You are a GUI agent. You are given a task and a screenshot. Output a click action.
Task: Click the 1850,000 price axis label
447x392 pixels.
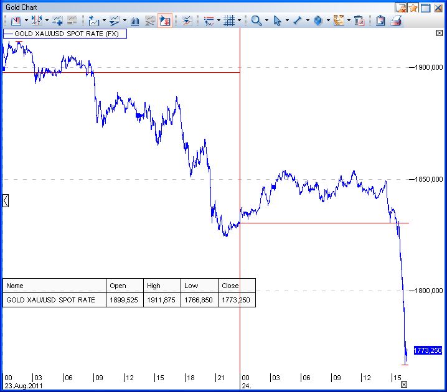(428, 179)
